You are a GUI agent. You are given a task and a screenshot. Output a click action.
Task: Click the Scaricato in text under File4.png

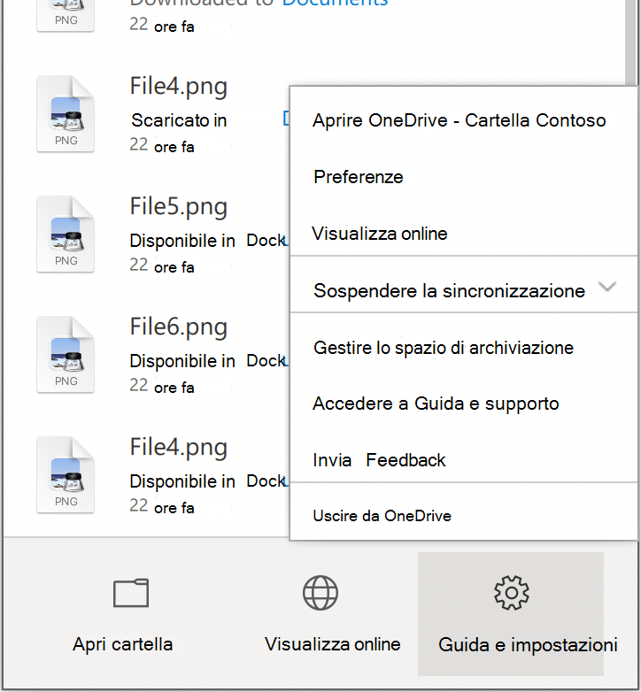click(x=179, y=120)
